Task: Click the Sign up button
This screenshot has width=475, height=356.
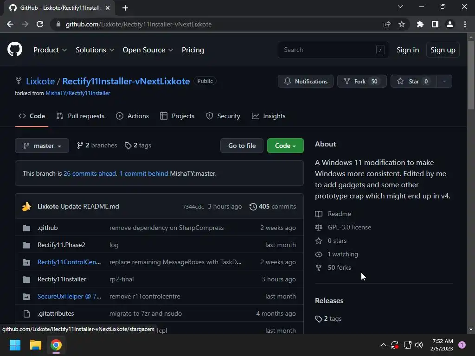Action: coord(443,50)
